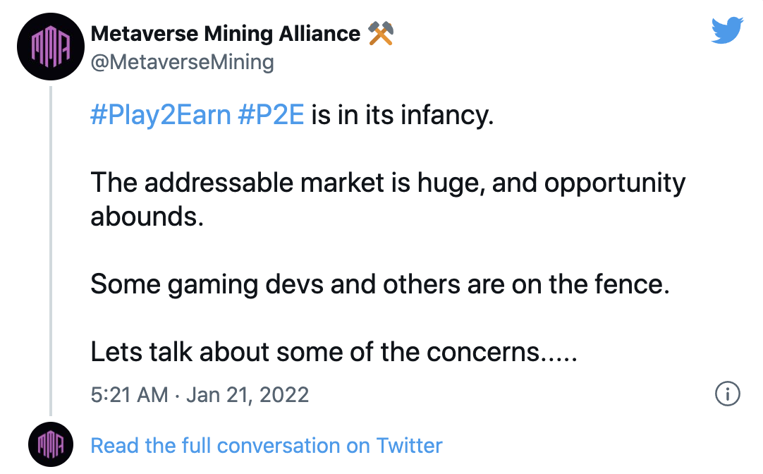763x474 pixels.
Task: Click the word "abounds." in the tweet
Action: click(x=147, y=215)
